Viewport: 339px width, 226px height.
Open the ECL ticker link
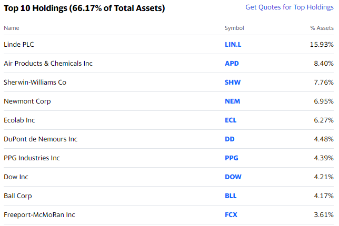(231, 120)
